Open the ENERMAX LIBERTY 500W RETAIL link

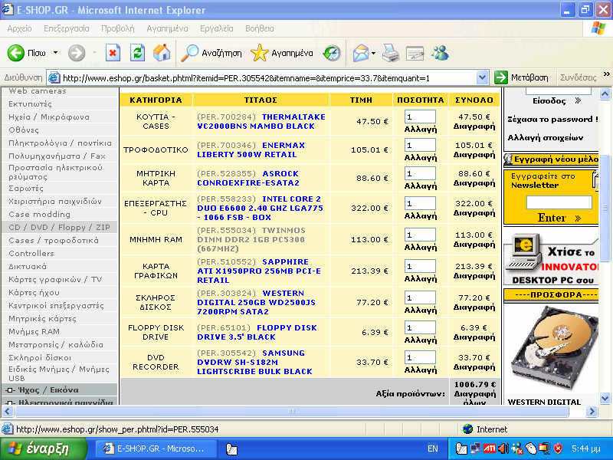(251, 149)
